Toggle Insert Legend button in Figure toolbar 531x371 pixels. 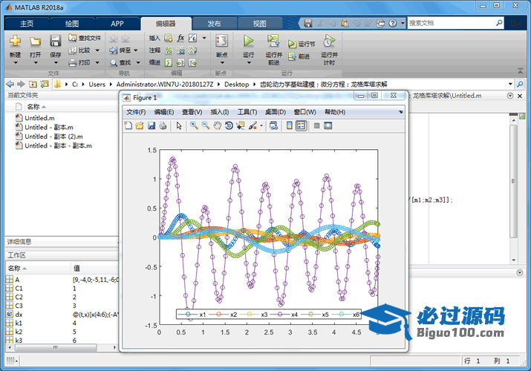(301, 126)
